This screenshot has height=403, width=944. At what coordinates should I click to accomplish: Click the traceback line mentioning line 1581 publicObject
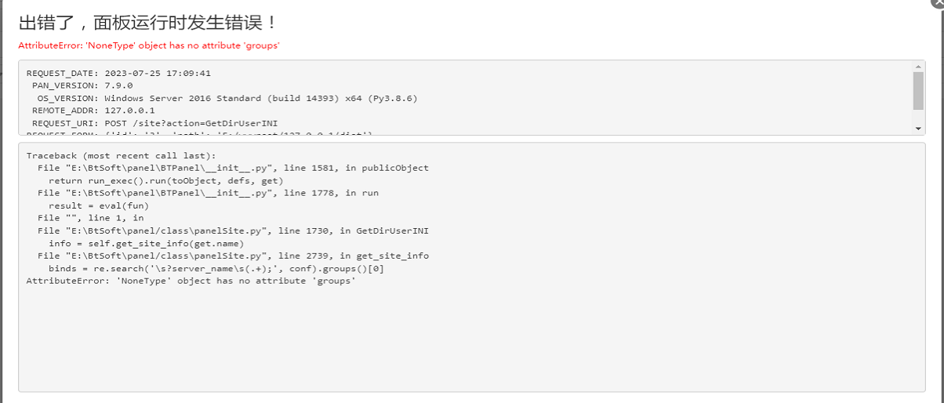click(233, 168)
